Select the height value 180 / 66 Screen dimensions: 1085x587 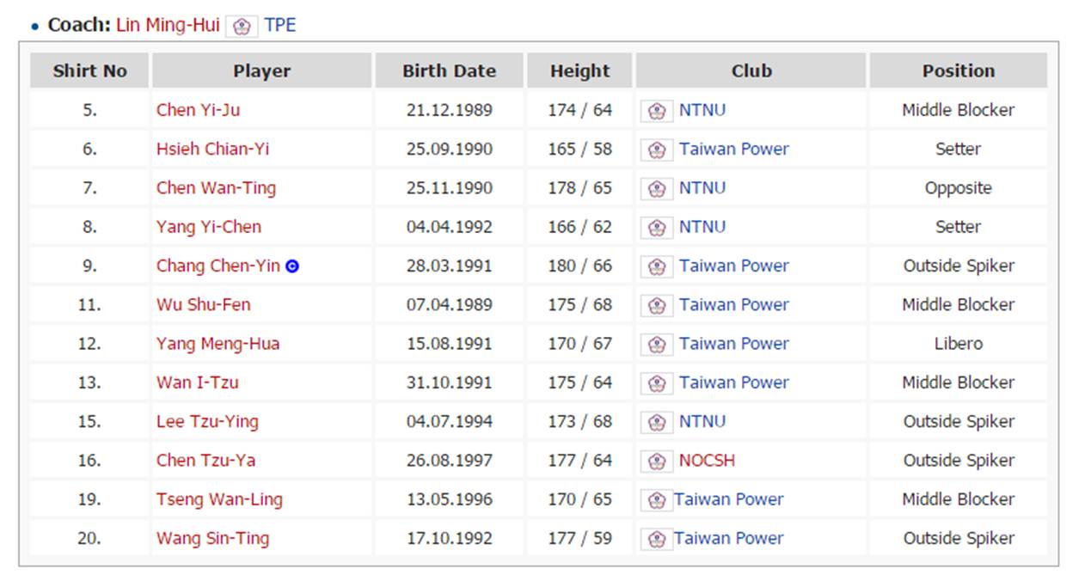tap(580, 266)
